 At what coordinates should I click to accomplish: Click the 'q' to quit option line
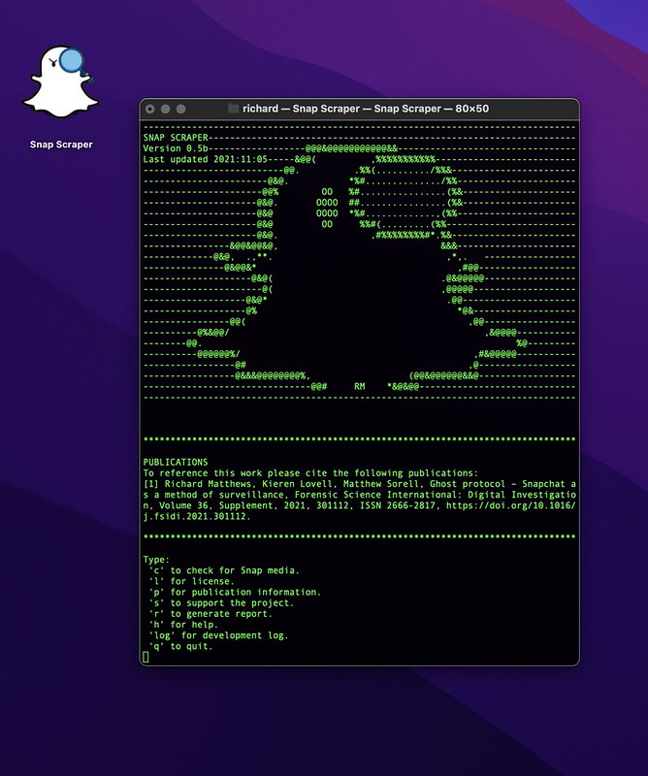[x=180, y=646]
